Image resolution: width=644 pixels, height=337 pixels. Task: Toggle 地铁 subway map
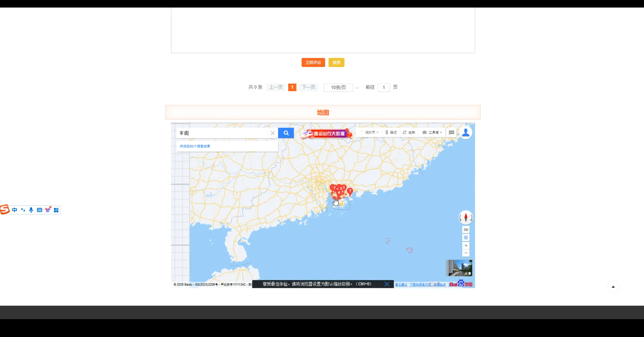coord(409,132)
